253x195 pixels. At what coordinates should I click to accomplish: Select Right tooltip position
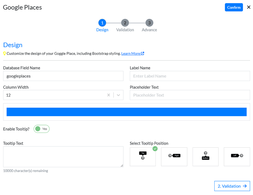tap(174, 157)
